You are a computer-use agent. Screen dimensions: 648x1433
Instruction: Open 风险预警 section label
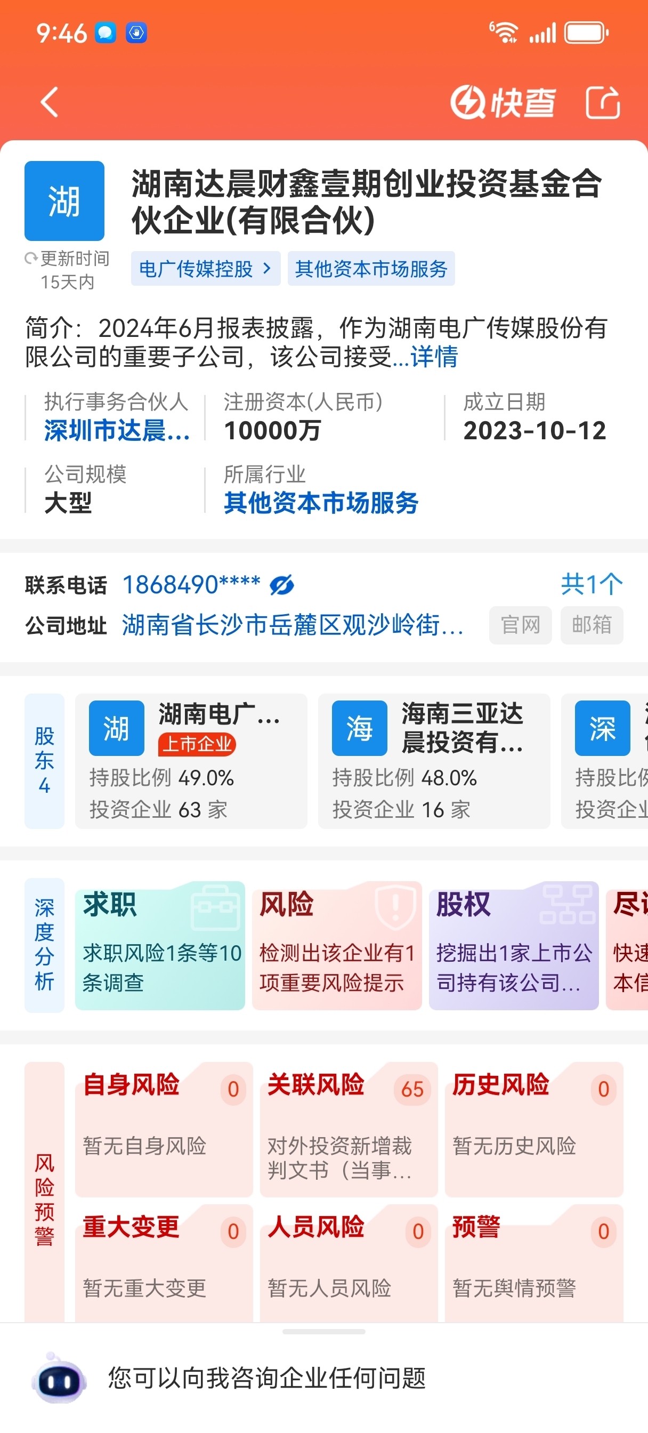(x=45, y=1192)
